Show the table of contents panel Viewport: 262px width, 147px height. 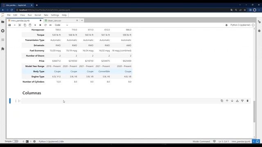[3, 40]
